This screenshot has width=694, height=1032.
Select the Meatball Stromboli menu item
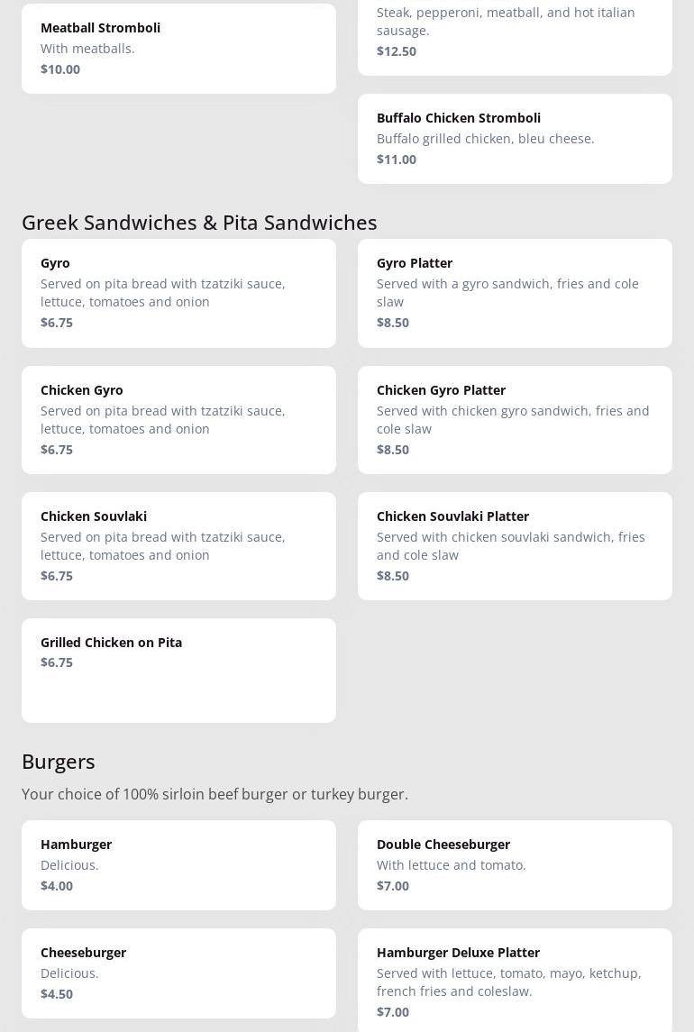178,48
